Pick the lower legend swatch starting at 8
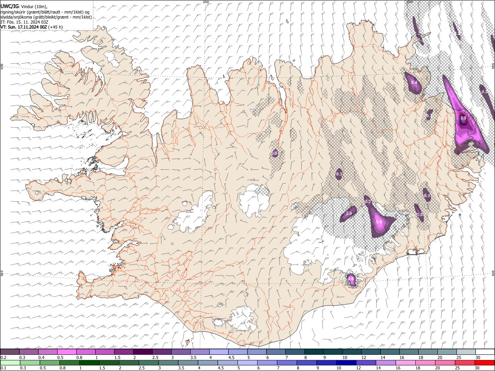This screenshot has width=495, height=371. [306, 362]
